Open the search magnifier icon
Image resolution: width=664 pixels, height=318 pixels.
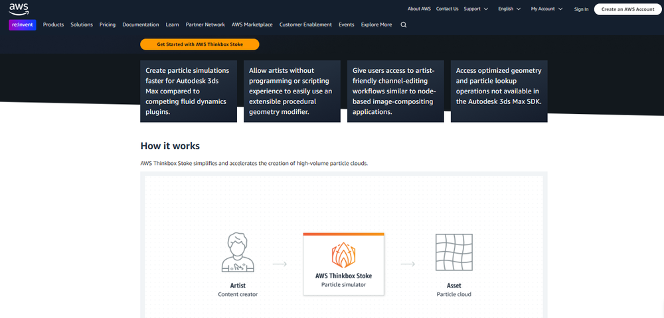(404, 25)
